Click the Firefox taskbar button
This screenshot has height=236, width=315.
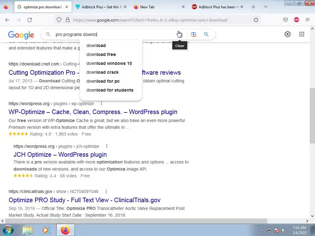(66, 230)
